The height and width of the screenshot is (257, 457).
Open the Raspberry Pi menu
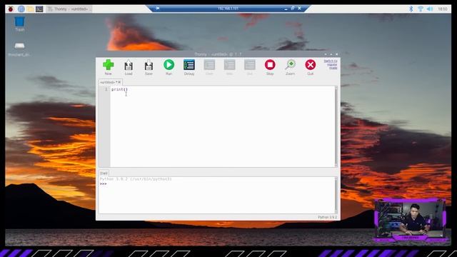[x=11, y=9]
